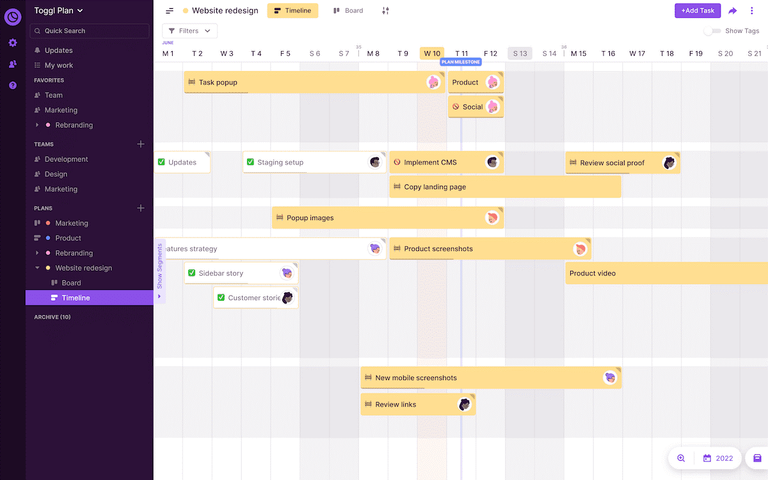The width and height of the screenshot is (768, 480).
Task: Add a new plan with plus icon
Action: tap(141, 208)
